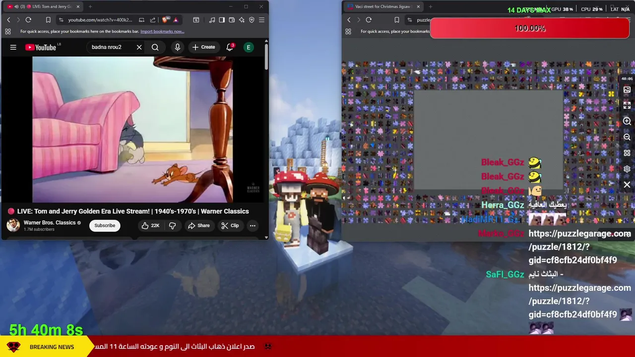Open the share icon in YouTube address bar
Image resolution: width=635 pixels, height=357 pixels.
coord(153,20)
